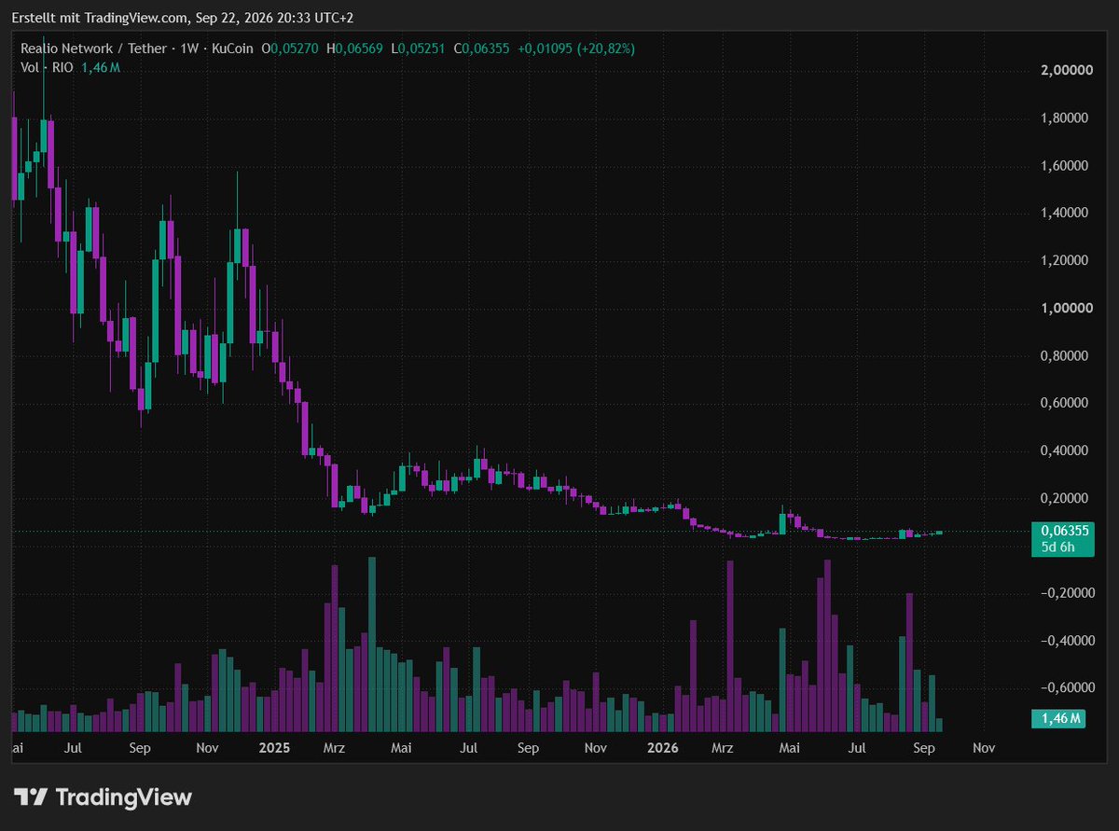
Task: Click the 1,00000 price axis label
Action: point(1065,308)
